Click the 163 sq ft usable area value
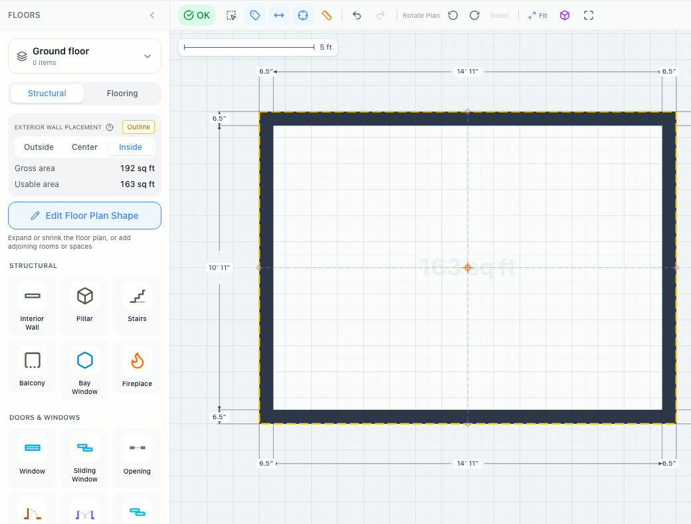 (138, 184)
